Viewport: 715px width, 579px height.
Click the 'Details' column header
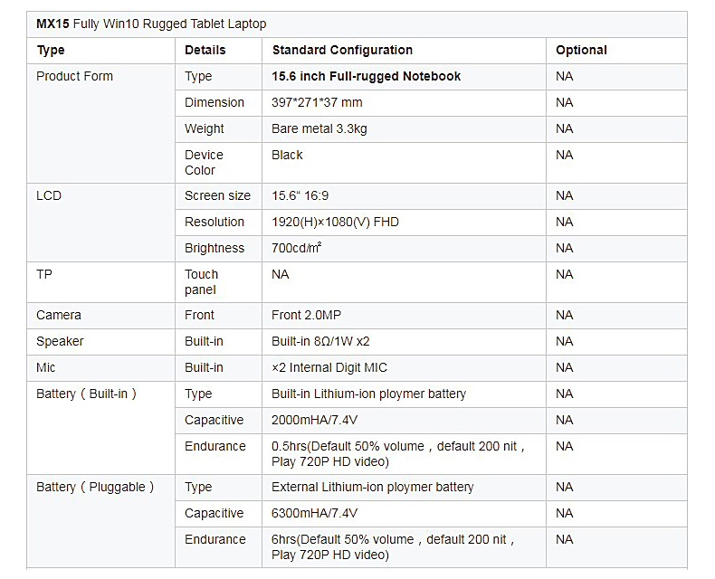[x=205, y=51]
